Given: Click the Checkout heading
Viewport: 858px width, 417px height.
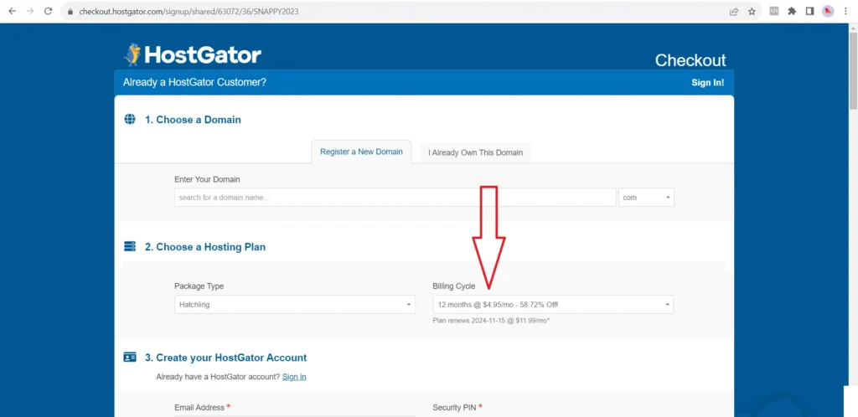Looking at the screenshot, I should click(690, 60).
